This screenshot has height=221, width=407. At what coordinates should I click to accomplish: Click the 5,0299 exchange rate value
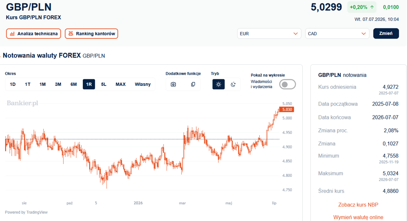coord(326,7)
